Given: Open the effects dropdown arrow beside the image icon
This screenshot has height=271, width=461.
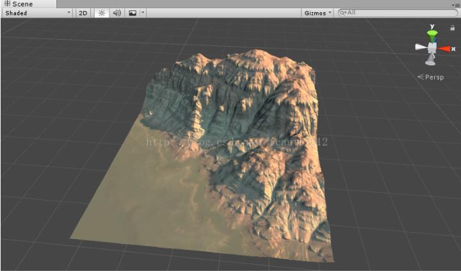Looking at the screenshot, I should coord(143,13).
